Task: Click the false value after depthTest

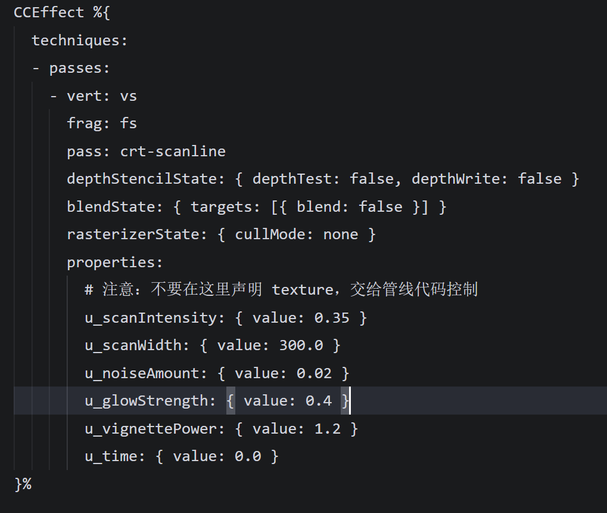Action: click(372, 179)
